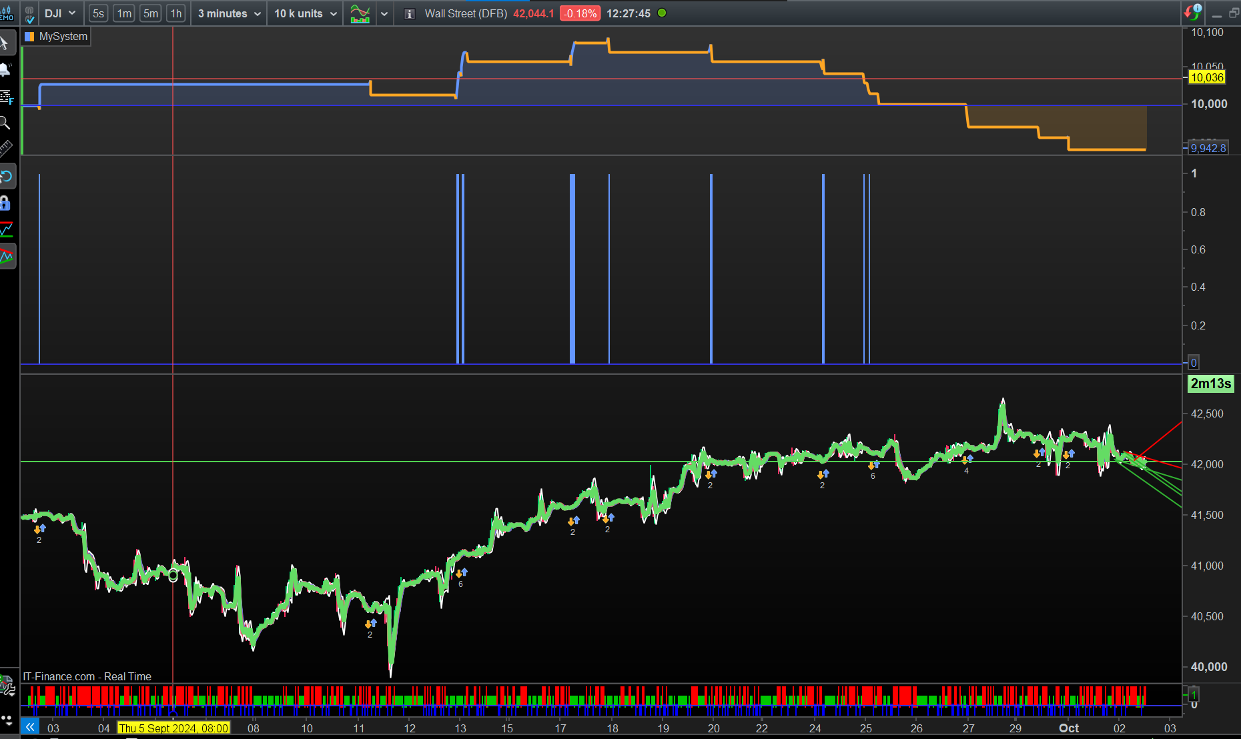Click the yellow 10,036 axis label
The width and height of the screenshot is (1241, 739).
(1207, 77)
